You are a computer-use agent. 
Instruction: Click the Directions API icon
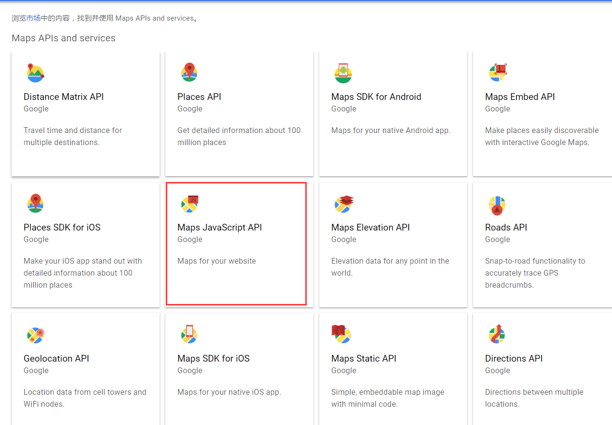tap(497, 334)
